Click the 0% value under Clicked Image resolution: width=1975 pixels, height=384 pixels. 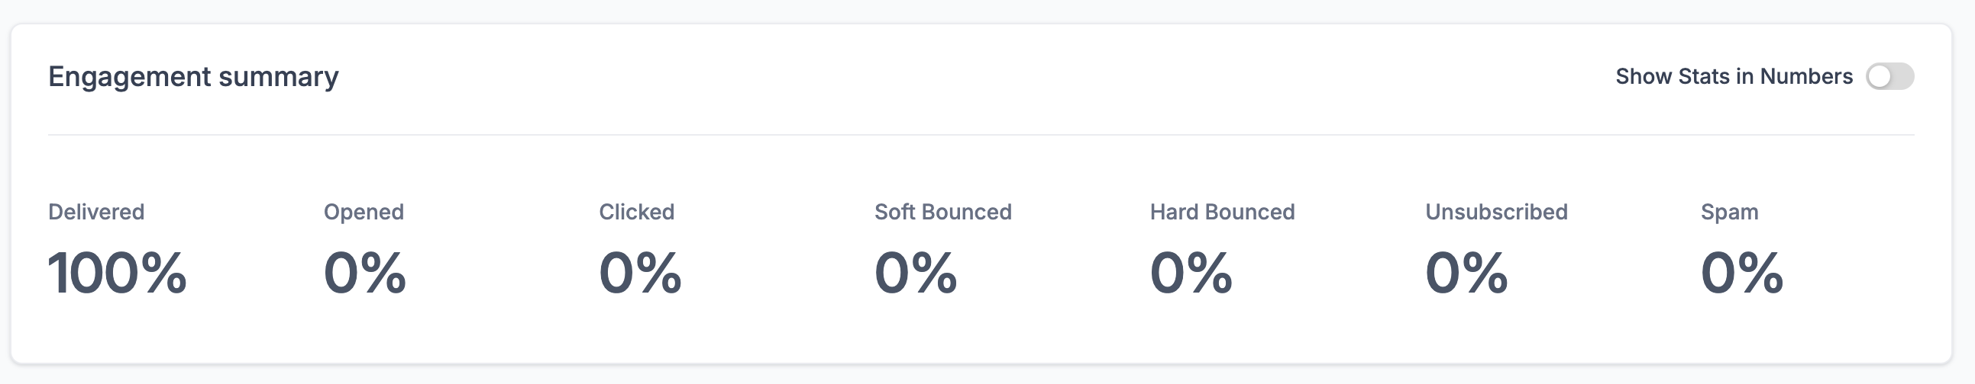(639, 273)
